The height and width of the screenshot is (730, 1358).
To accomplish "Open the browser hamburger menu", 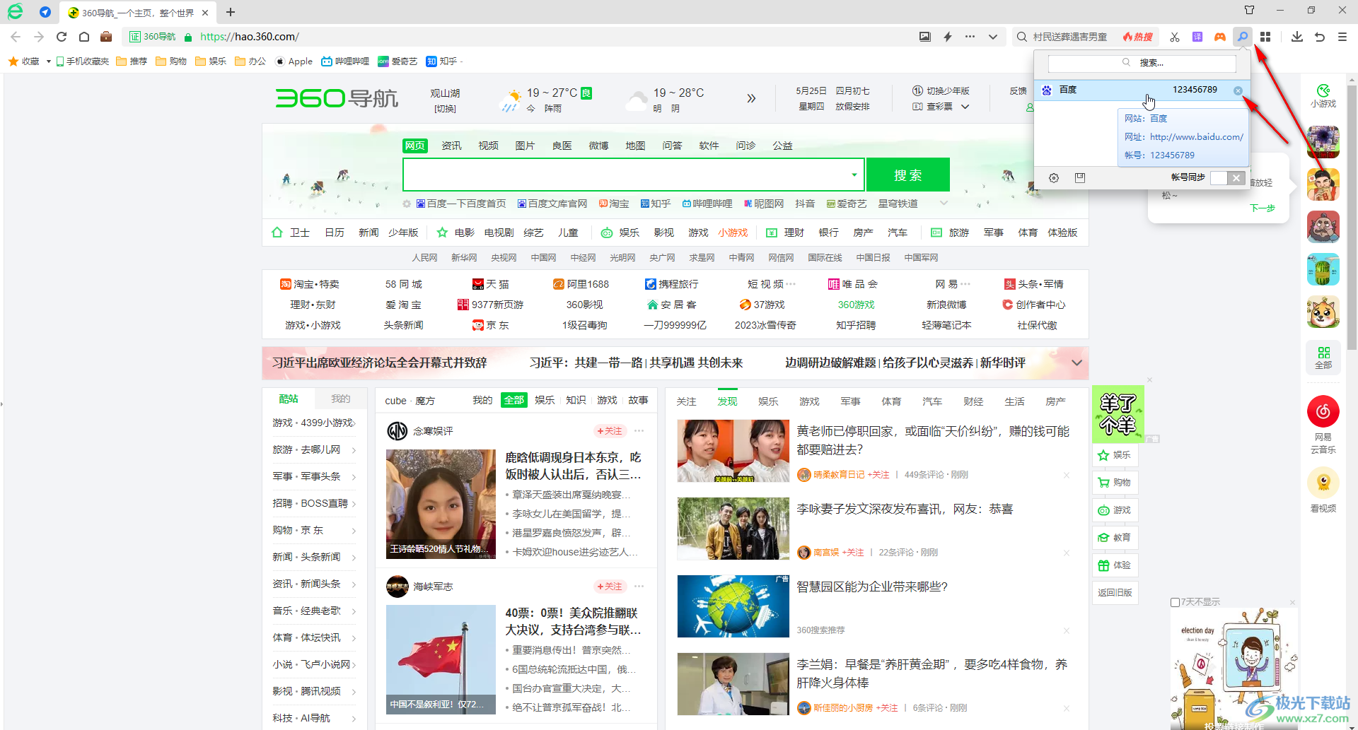I will tap(1342, 37).
